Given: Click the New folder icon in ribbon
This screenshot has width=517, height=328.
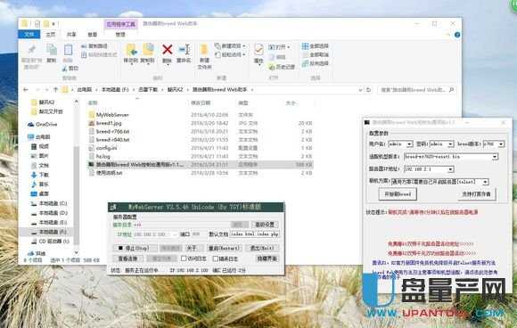Looking at the screenshot, I should (x=204, y=50).
